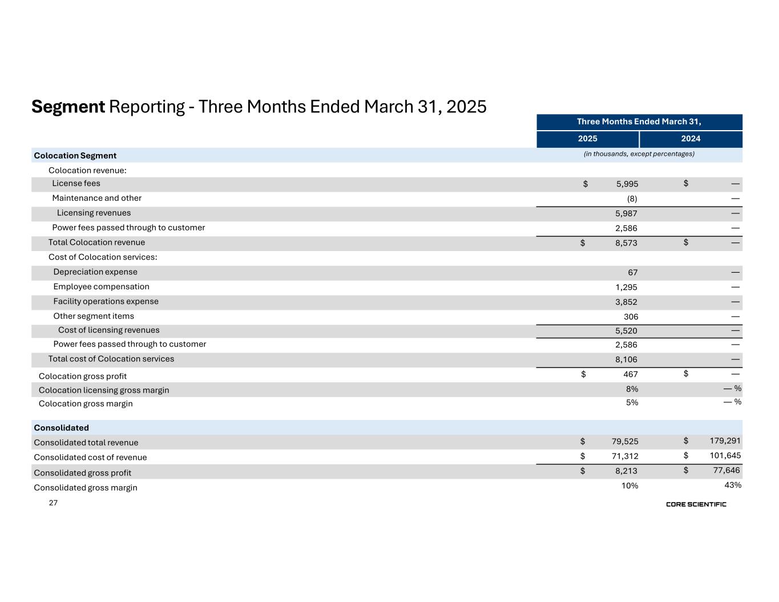Select the Colocation gross profit label
This screenshot has height=602, width=779.
(x=82, y=376)
